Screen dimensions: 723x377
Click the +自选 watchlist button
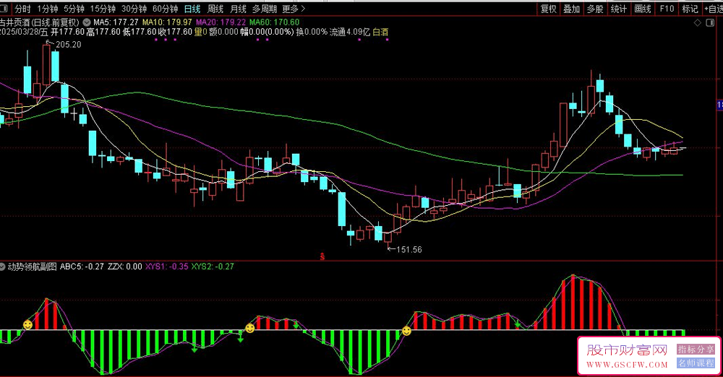coord(714,9)
